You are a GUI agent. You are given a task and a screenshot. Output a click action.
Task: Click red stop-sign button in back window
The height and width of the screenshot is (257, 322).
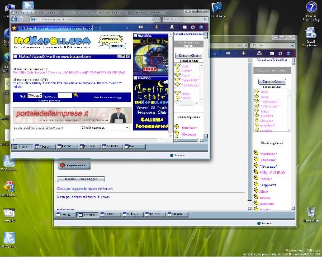tap(74, 165)
